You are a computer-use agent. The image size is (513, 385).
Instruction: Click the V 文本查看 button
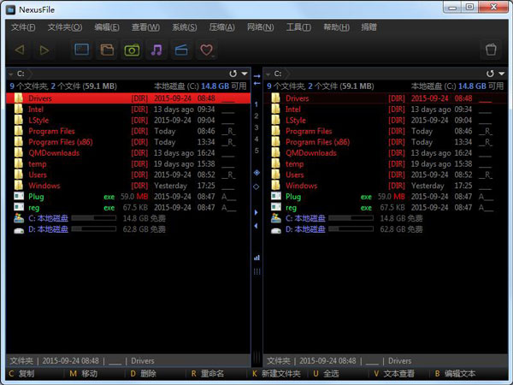click(394, 374)
